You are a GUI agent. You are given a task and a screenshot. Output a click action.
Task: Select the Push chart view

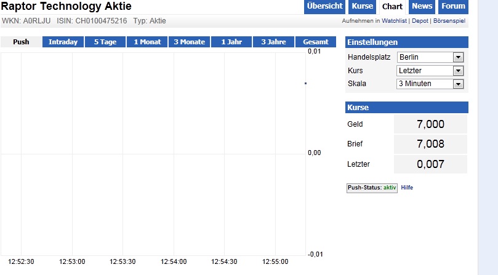[21, 42]
